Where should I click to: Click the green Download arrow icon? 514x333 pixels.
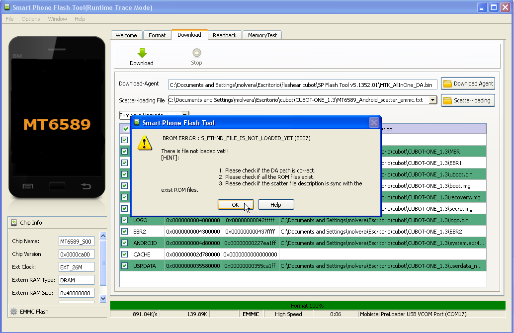point(142,53)
